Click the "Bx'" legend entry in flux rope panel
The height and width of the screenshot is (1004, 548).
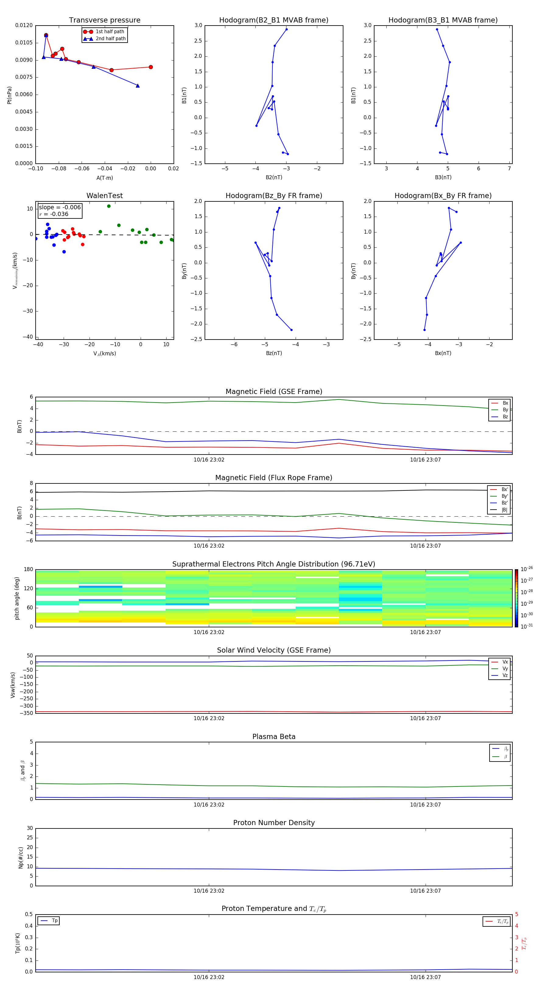[499, 490]
